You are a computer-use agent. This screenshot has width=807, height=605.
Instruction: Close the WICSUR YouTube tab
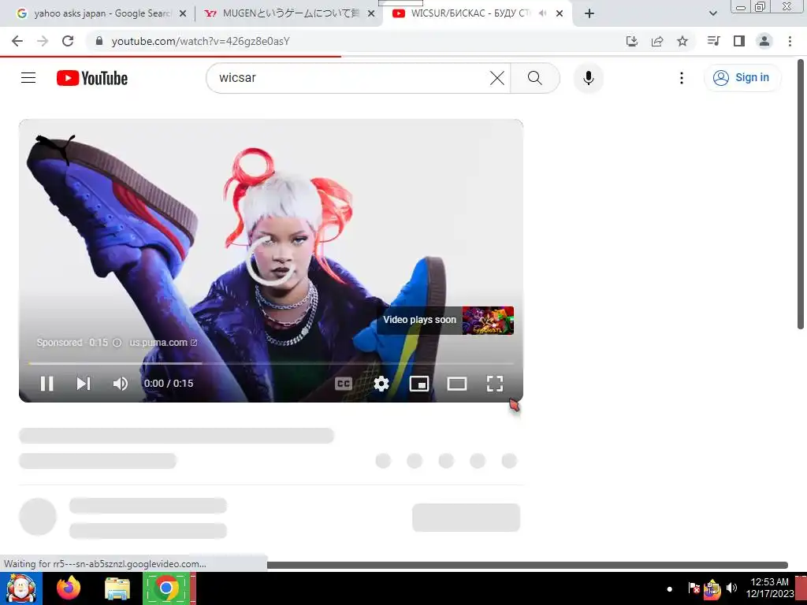[560, 14]
